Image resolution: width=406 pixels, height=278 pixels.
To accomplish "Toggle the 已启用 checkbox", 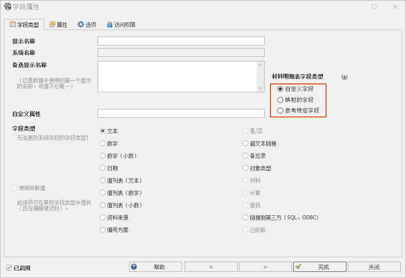I will 9,268.
